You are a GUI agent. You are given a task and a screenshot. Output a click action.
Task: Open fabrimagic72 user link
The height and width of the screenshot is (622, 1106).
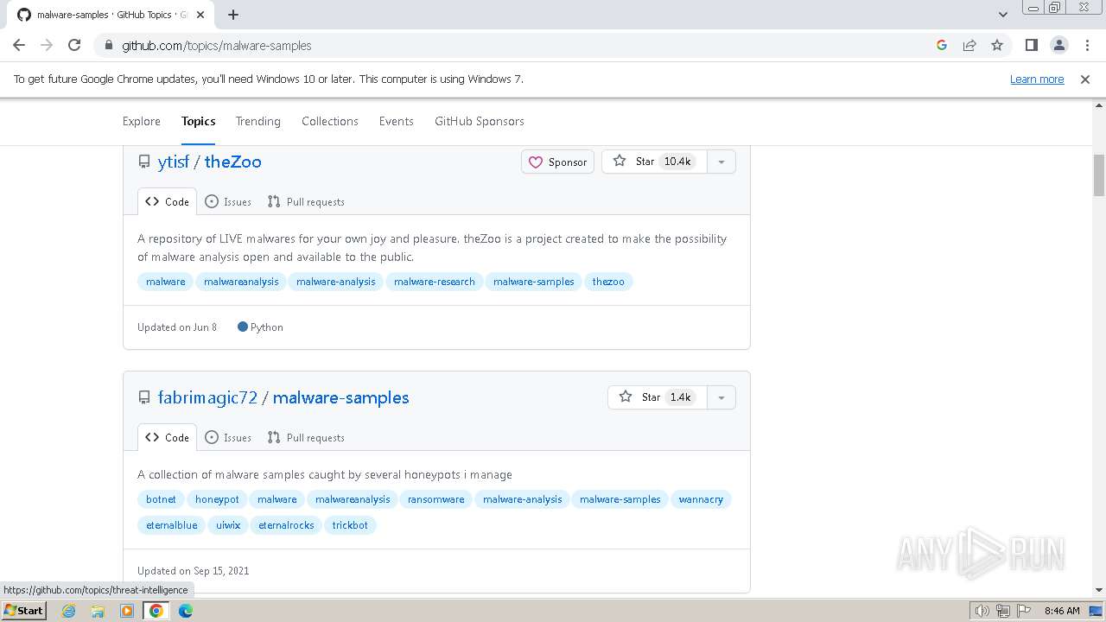point(207,397)
